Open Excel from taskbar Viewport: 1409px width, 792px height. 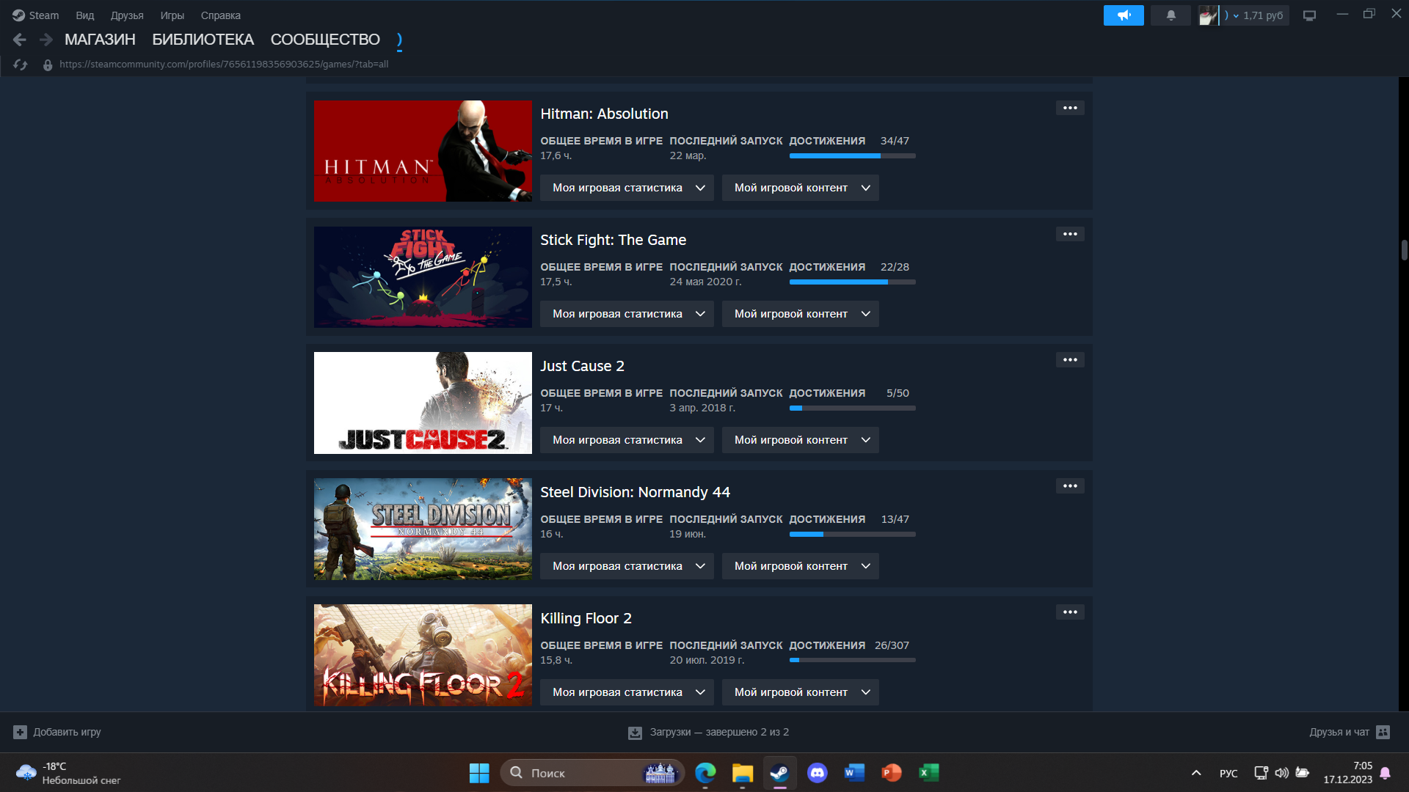pos(929,773)
